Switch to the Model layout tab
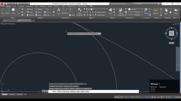 tap(5, 94)
